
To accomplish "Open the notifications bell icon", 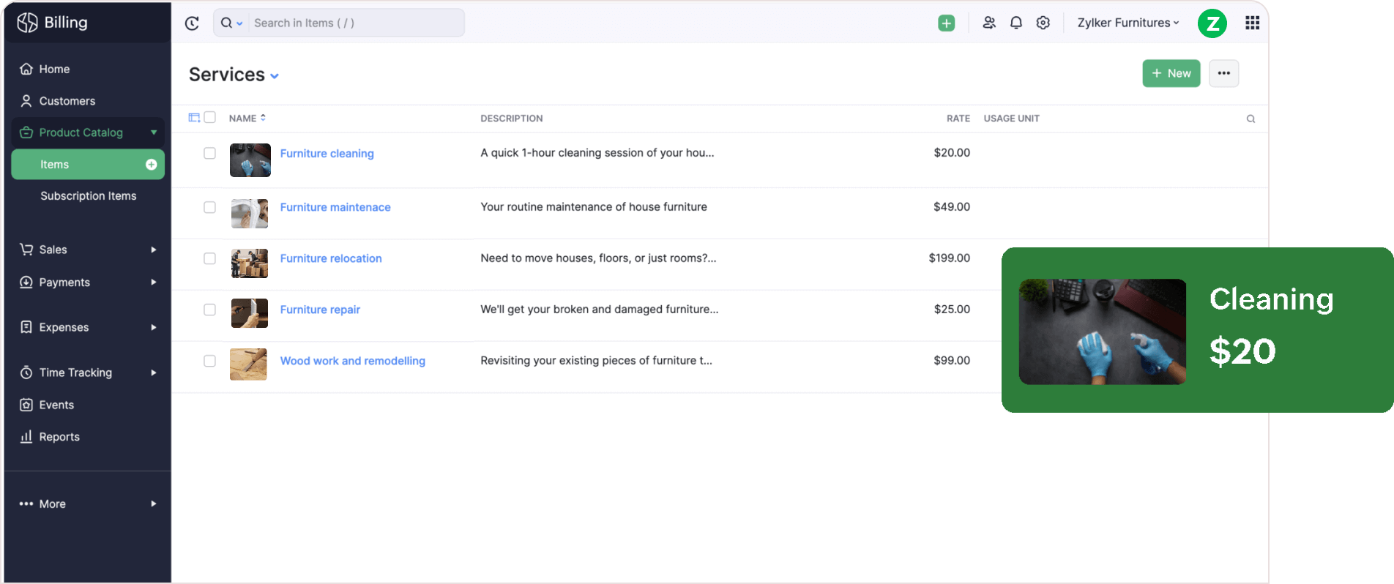I will pos(1015,23).
